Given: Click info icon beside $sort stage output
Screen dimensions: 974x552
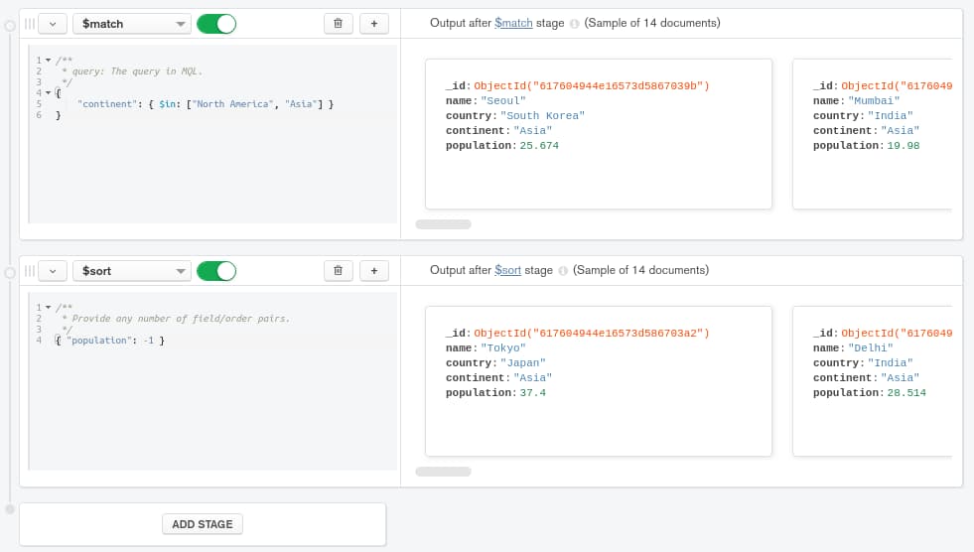Looking at the screenshot, I should 563,271.
